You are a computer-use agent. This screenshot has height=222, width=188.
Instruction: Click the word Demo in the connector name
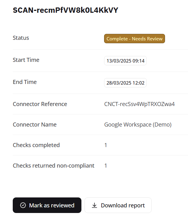tap(162, 125)
